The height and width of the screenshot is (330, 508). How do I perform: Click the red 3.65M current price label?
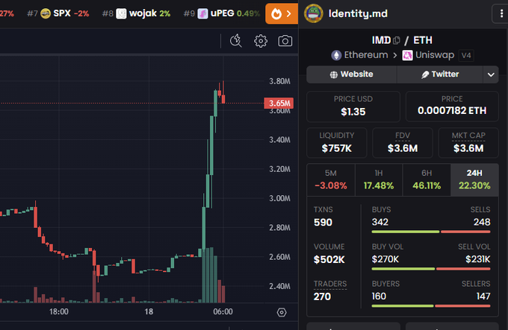point(279,104)
